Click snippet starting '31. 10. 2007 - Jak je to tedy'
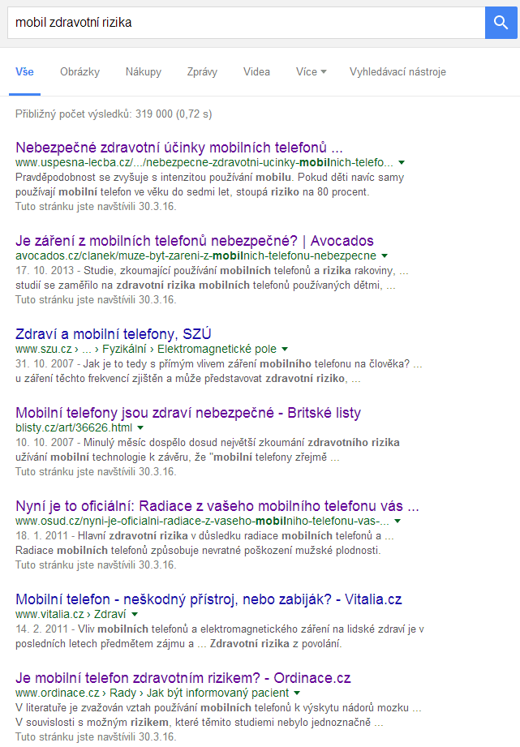 point(219,371)
